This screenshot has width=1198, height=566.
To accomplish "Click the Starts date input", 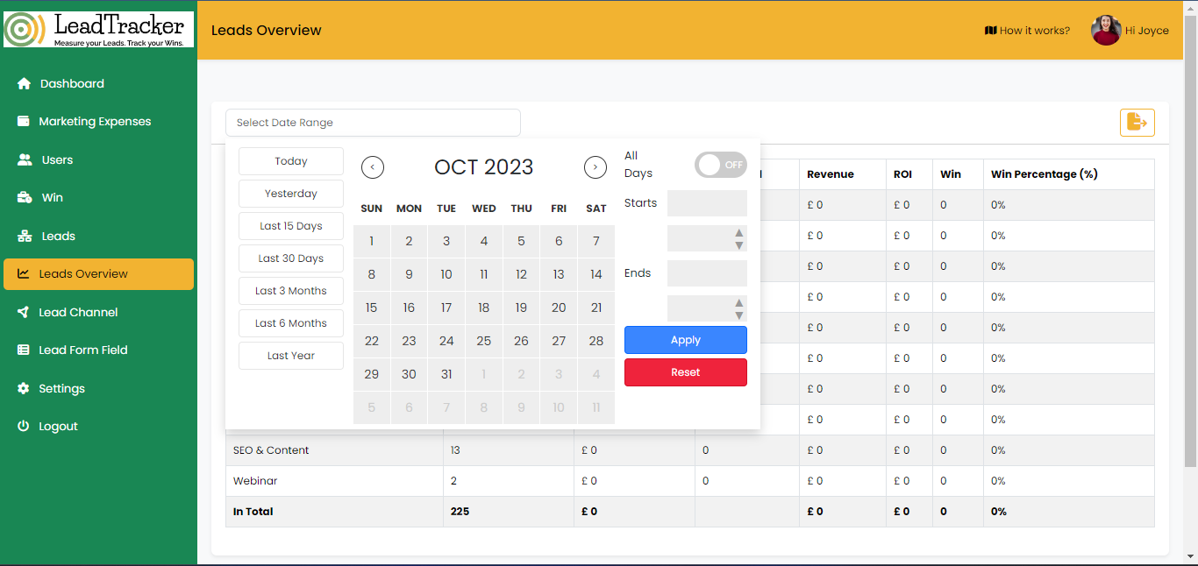I will point(707,203).
